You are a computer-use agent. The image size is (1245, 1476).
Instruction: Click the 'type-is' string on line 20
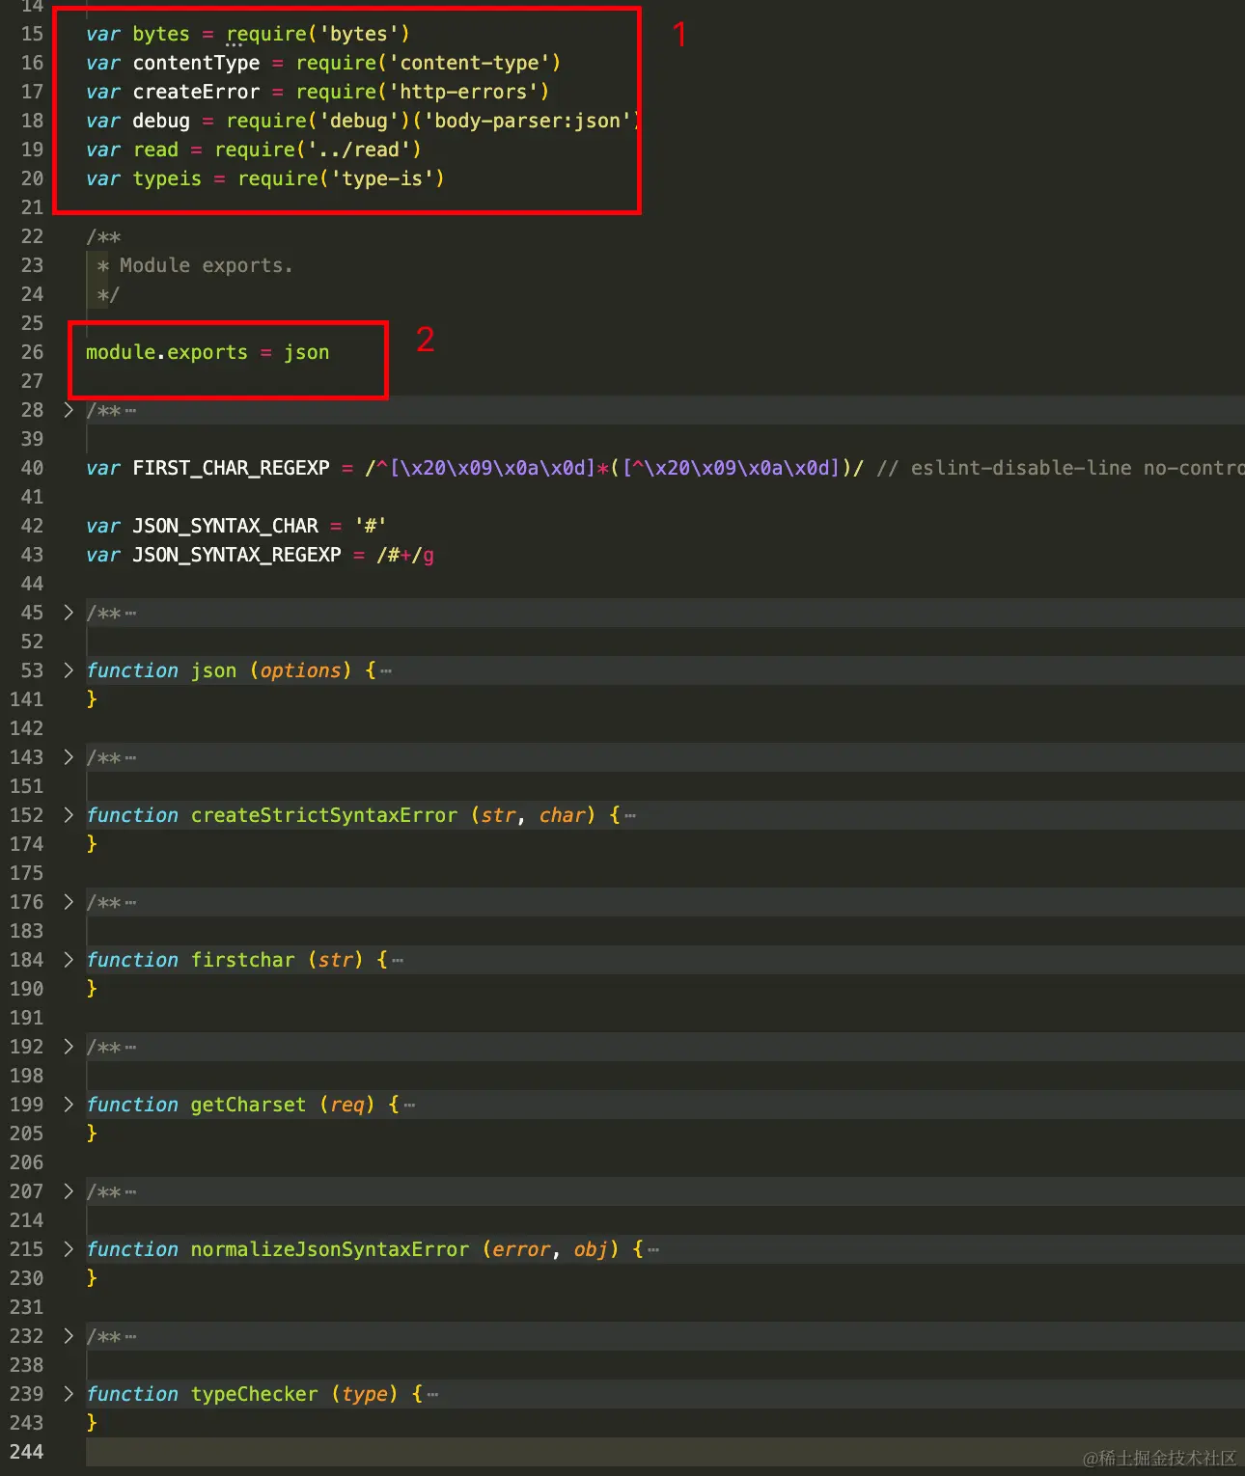click(x=382, y=178)
